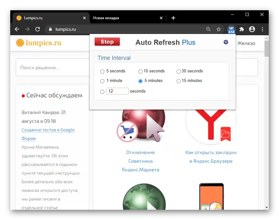Close the Новая вкладка tab
This screenshot has width=279, height=220.
coord(161,18)
